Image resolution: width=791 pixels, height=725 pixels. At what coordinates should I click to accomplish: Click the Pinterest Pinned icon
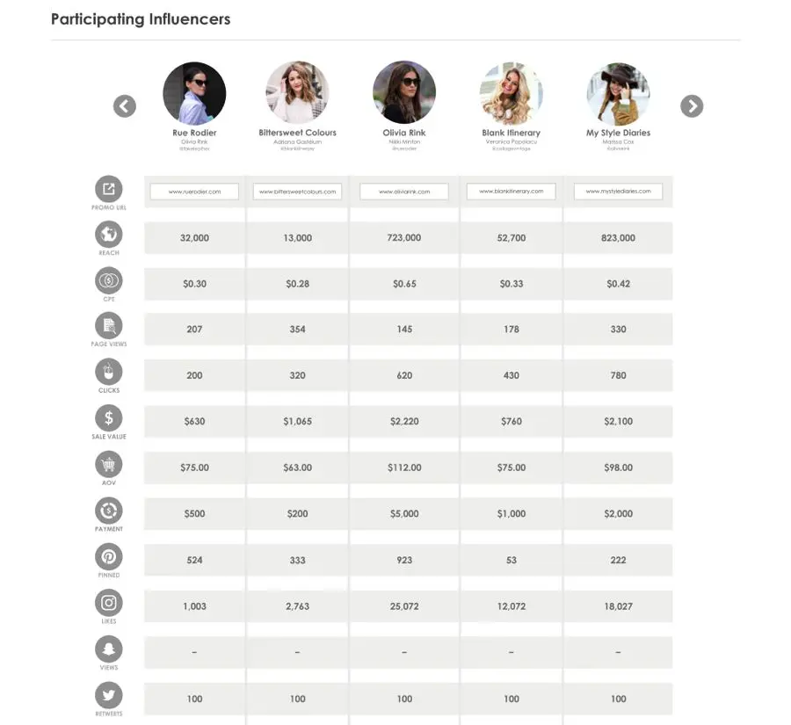(109, 556)
